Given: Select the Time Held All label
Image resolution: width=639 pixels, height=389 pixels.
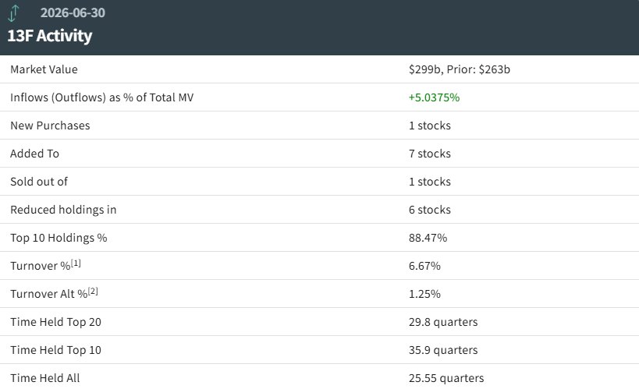Looking at the screenshot, I should [45, 378].
